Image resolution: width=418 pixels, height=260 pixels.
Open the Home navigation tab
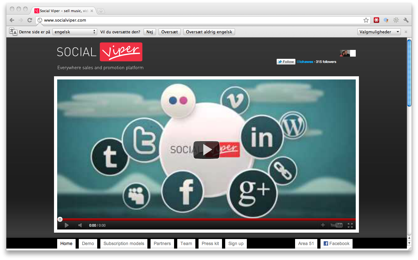pos(66,243)
